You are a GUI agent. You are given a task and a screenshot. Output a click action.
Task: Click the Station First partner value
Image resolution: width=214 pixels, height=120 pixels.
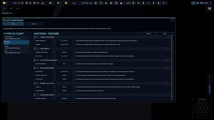coord(64,45)
